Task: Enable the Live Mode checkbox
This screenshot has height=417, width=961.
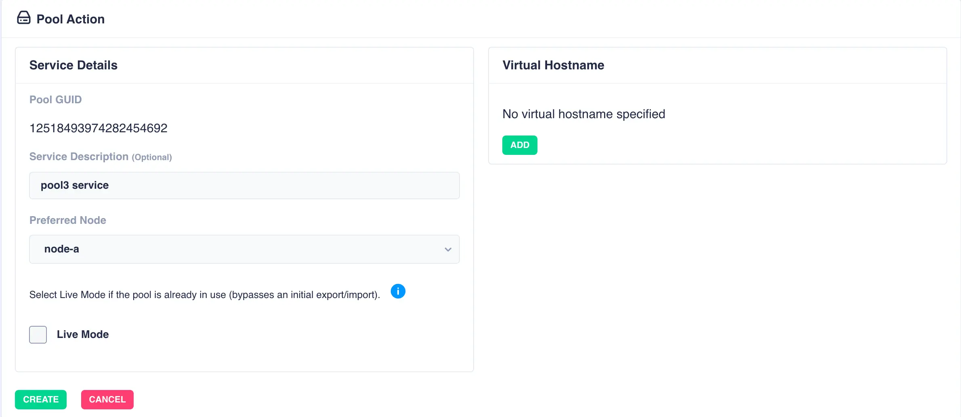Action: click(38, 335)
